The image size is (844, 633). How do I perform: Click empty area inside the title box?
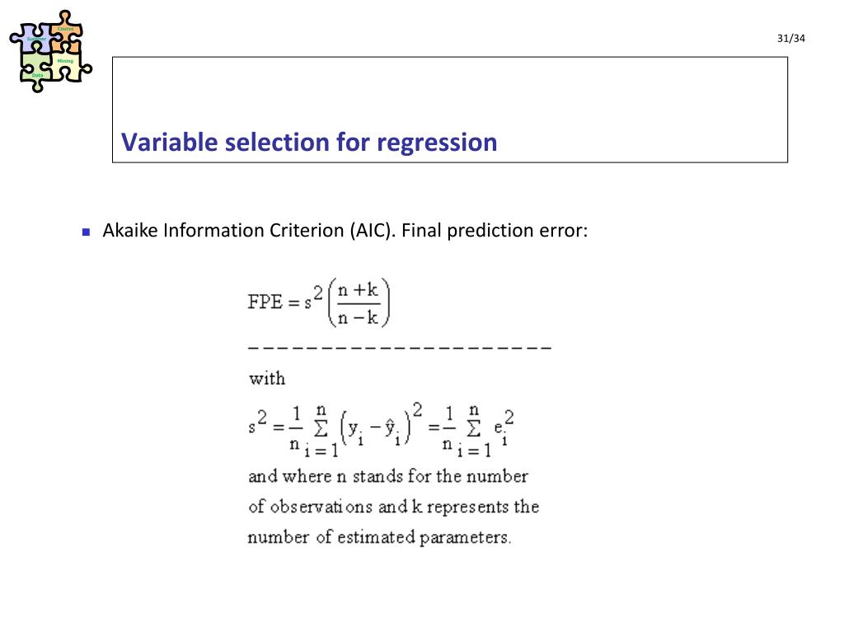tap(449, 89)
